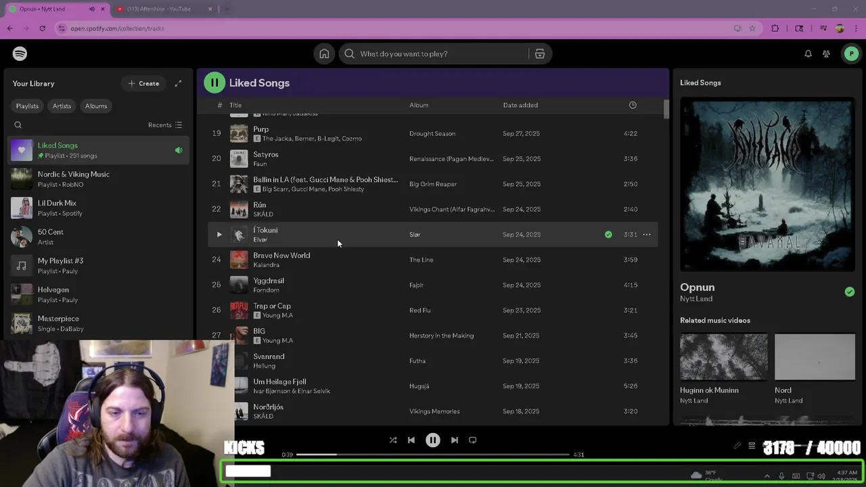Open the Queue icon in player bar
This screenshot has width=866, height=487.
752,446
